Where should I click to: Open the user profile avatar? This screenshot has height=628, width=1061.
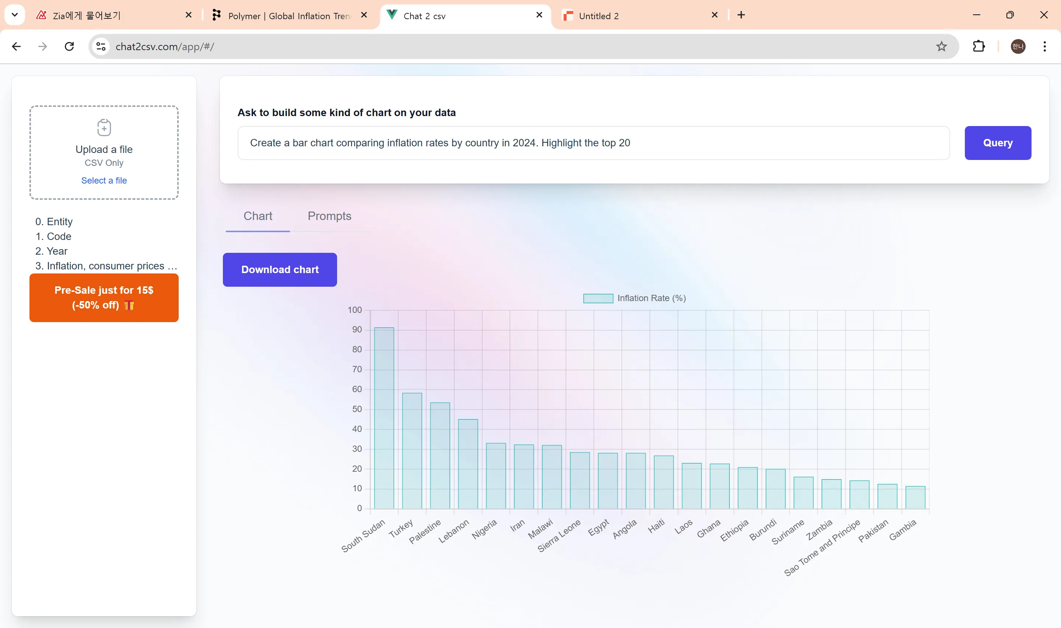coord(1018,46)
